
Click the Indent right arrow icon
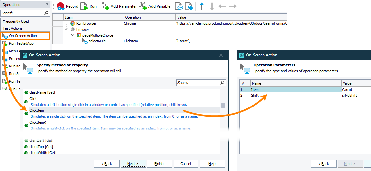point(233,6)
